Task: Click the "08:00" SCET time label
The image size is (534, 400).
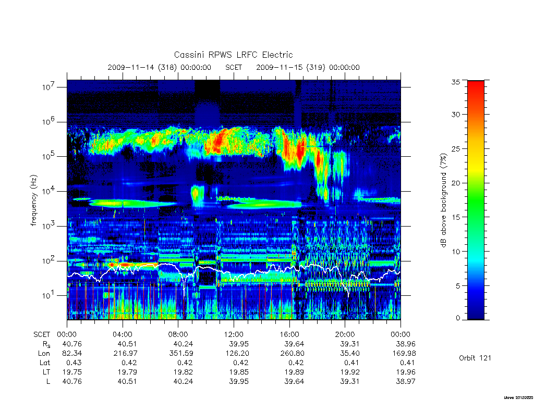Action: click(x=178, y=335)
